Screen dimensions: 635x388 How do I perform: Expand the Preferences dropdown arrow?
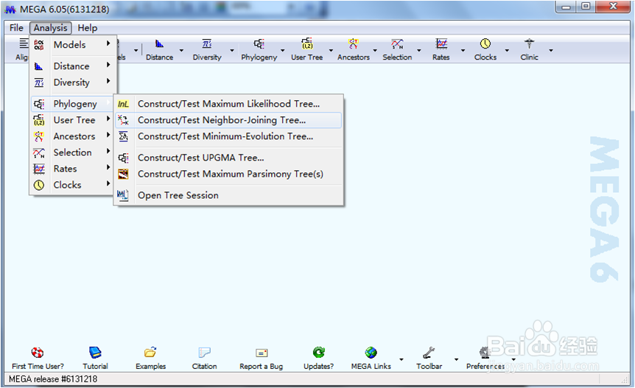513,359
